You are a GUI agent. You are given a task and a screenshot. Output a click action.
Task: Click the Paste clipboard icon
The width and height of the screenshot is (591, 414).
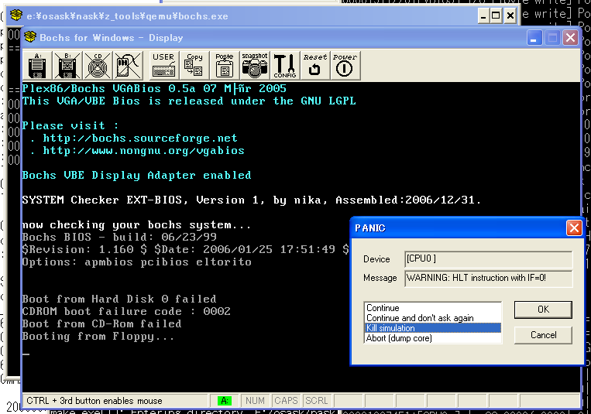225,66
